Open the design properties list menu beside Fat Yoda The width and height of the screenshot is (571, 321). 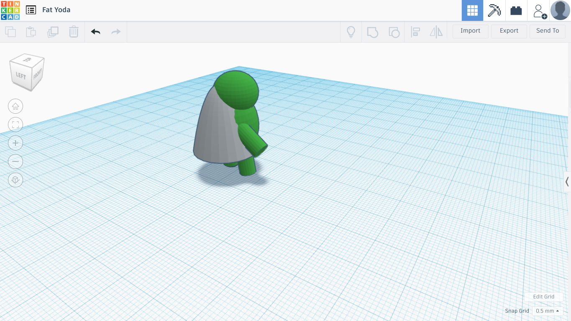pos(31,10)
